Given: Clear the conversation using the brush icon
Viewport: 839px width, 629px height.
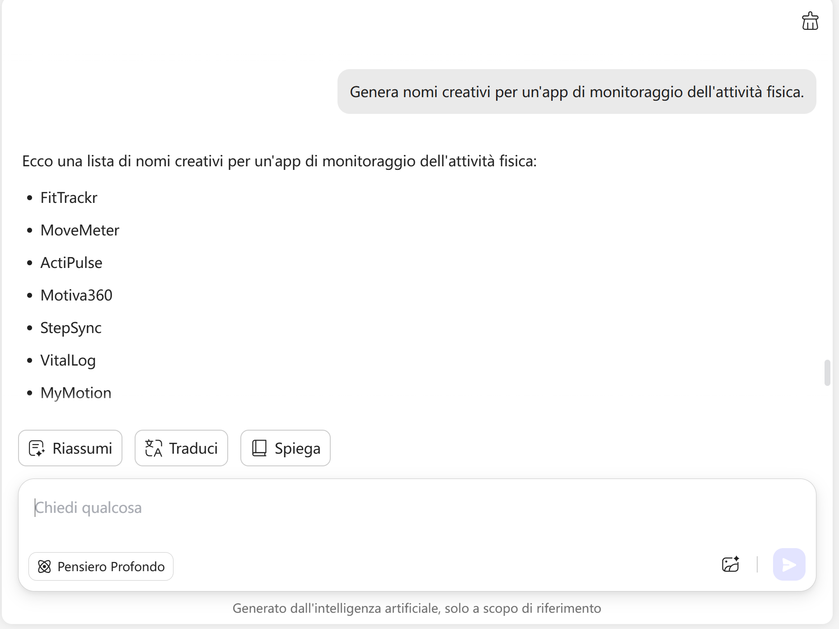Looking at the screenshot, I should pos(810,21).
